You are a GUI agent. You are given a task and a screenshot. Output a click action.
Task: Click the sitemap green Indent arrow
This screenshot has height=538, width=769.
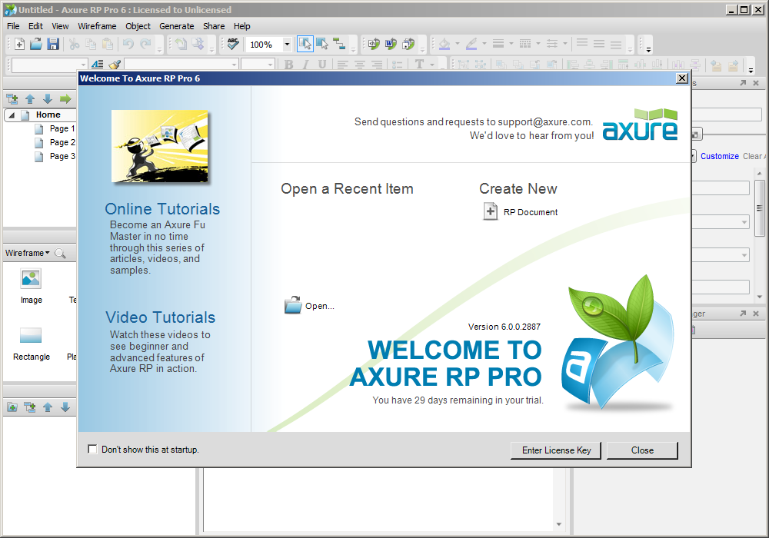[x=65, y=99]
